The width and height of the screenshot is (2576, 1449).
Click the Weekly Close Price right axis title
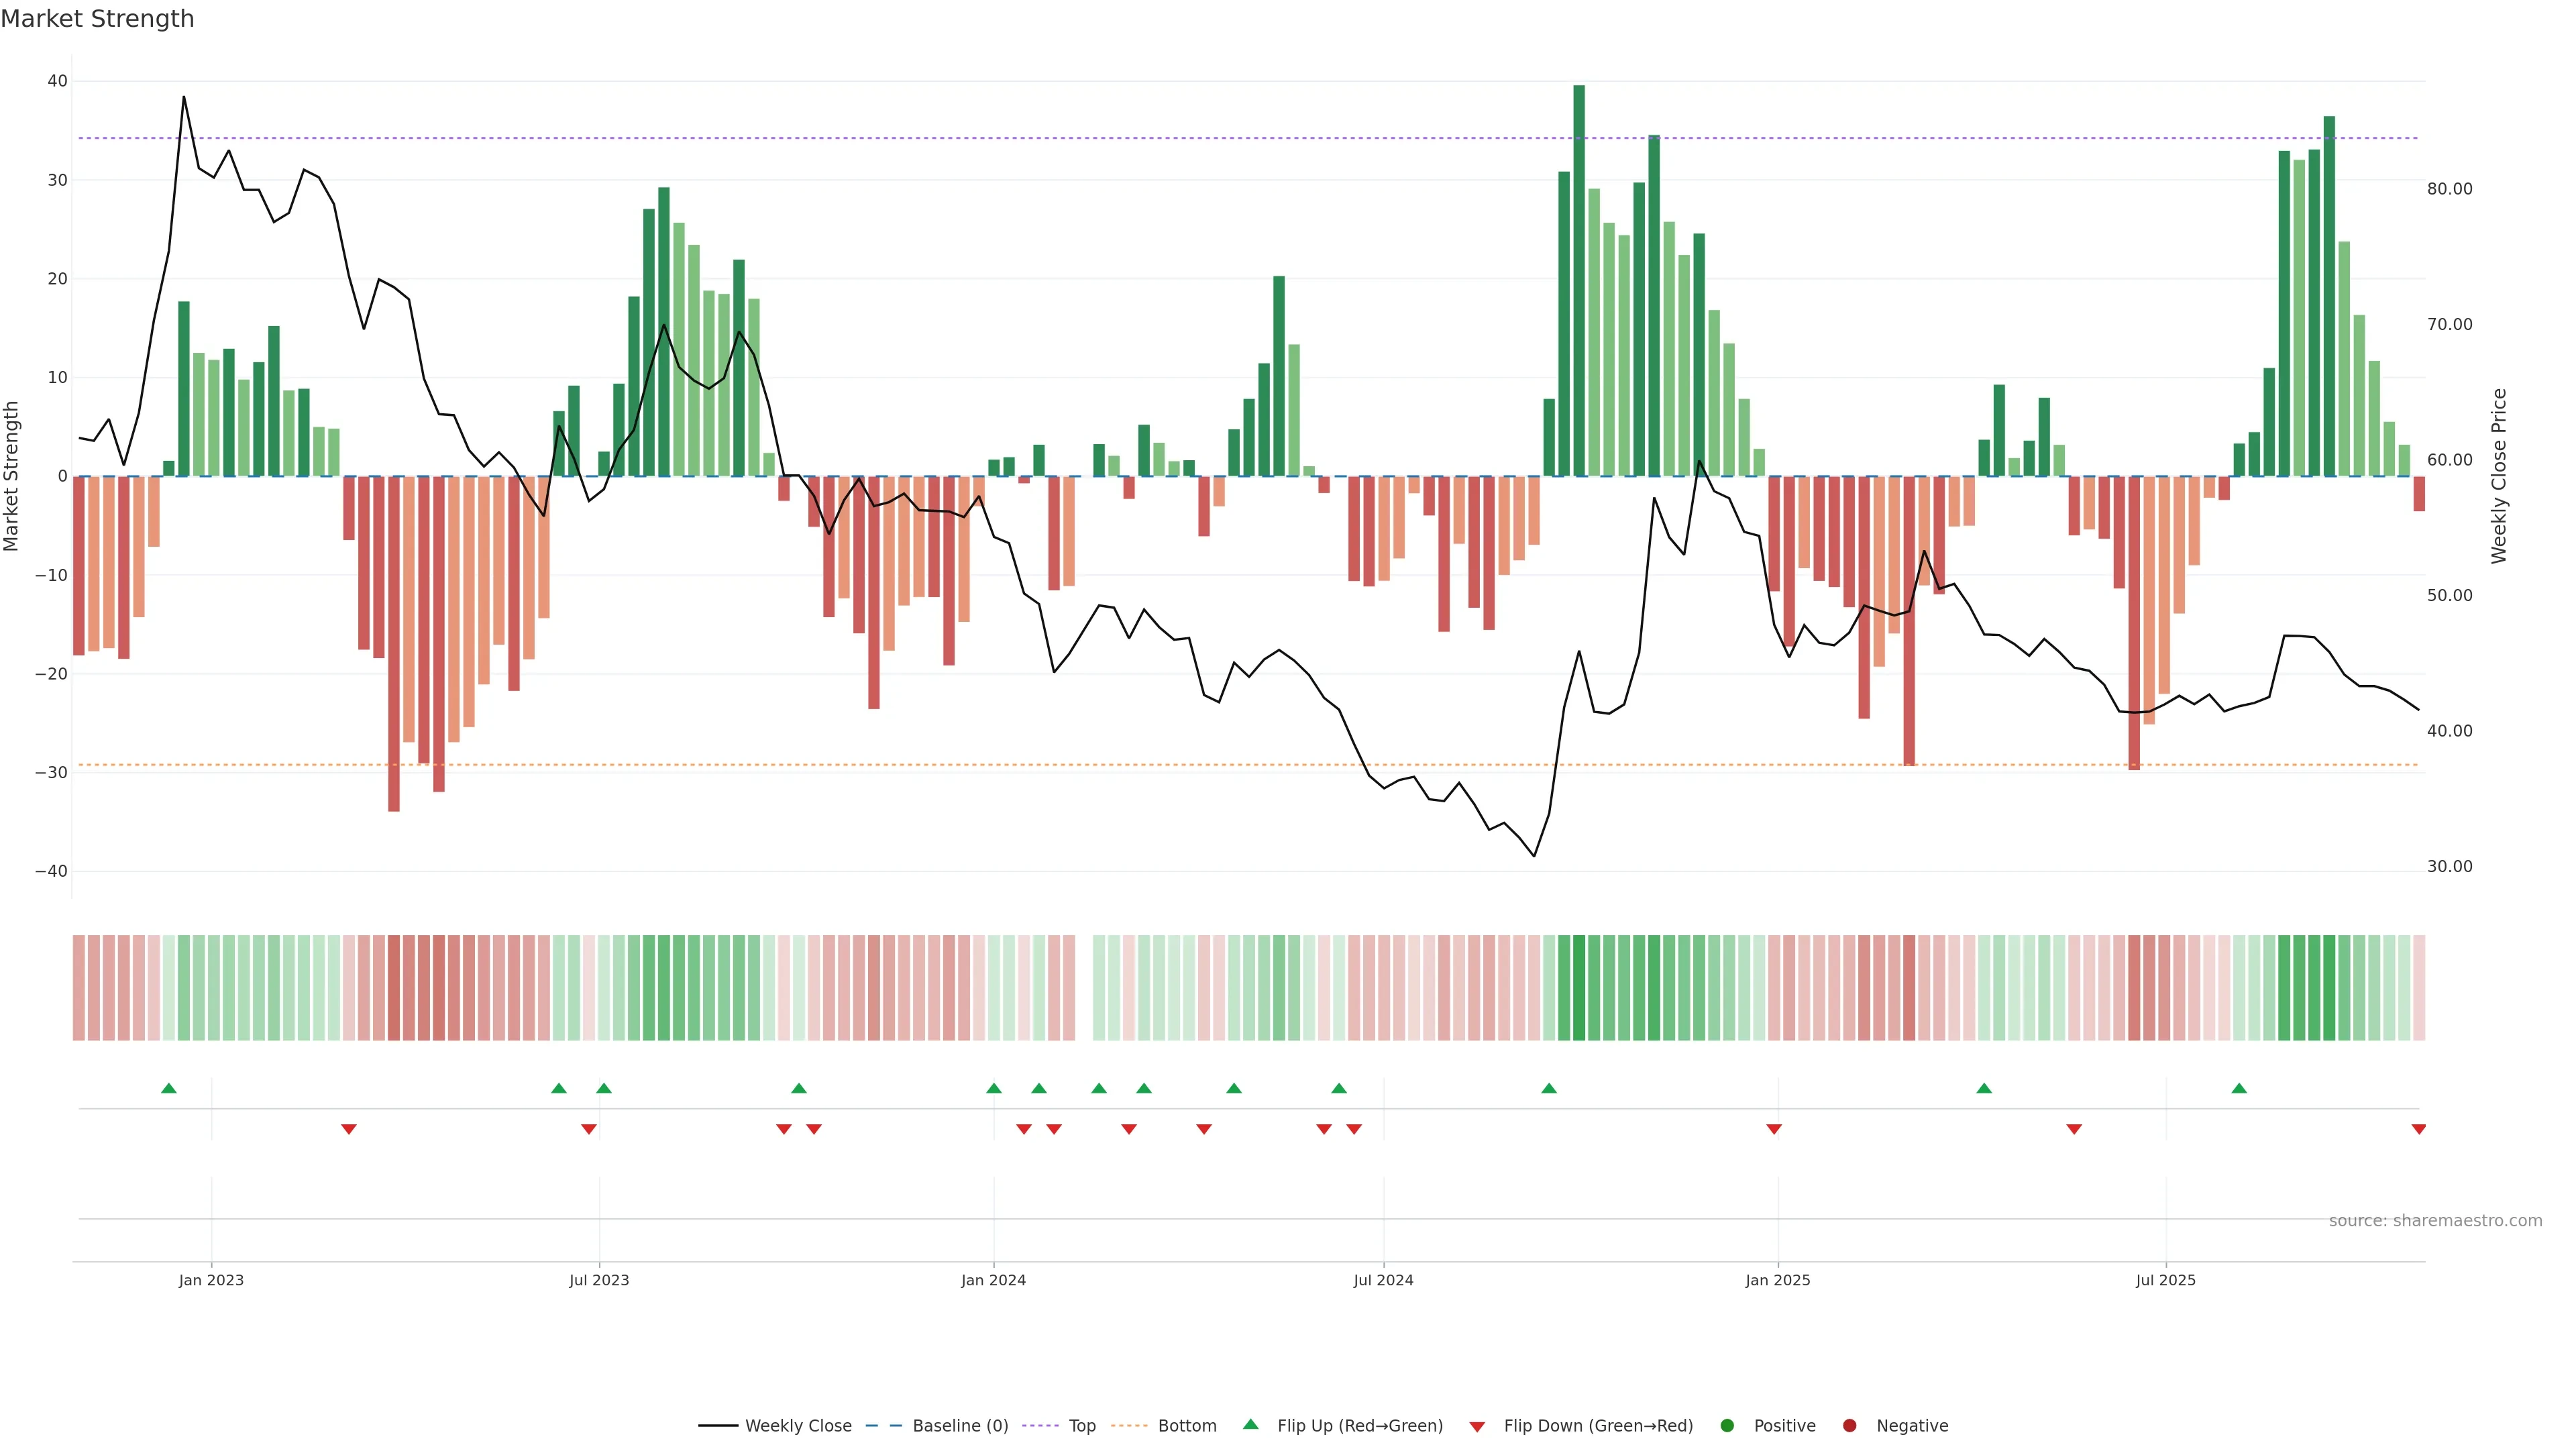(2498, 476)
